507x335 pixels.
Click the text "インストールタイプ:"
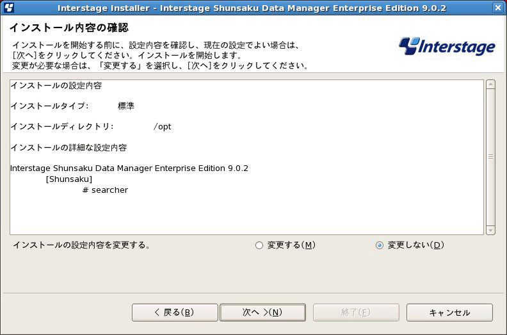coord(49,106)
